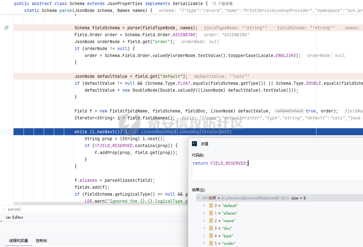Click the element icon for "doc" entry
The height and width of the screenshot is (247, 363).
pos(211,228)
